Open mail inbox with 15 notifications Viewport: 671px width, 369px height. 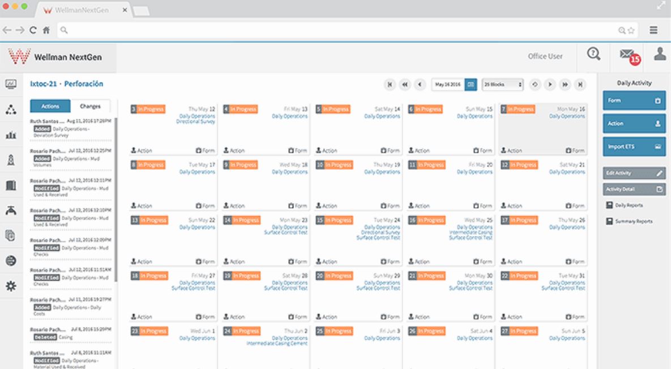coord(630,56)
